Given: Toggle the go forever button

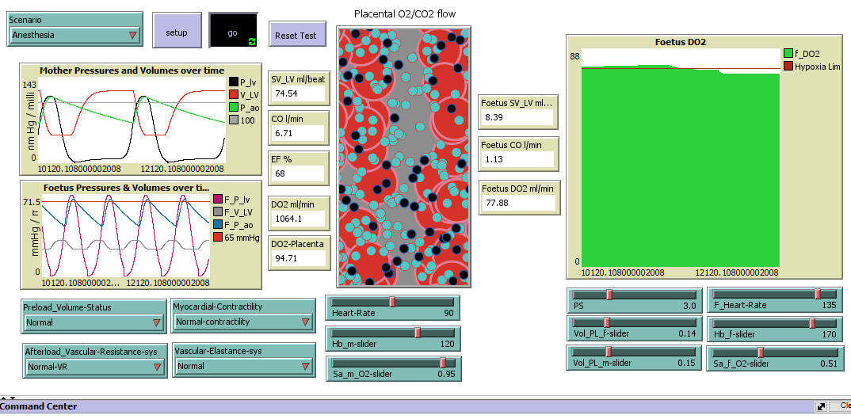Looking at the screenshot, I should click(232, 32).
